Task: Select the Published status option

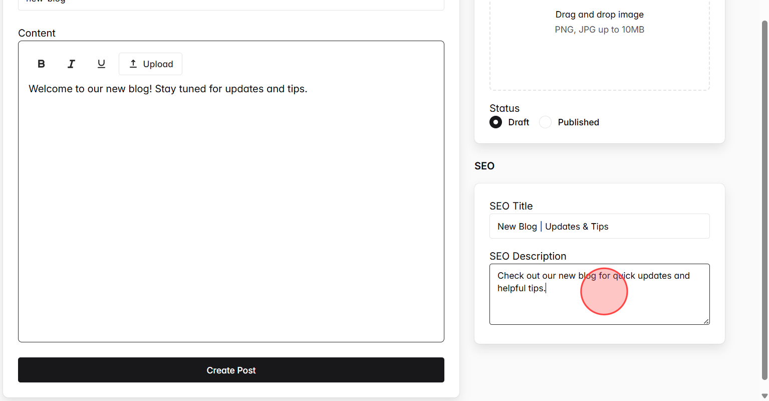Action: (x=545, y=122)
